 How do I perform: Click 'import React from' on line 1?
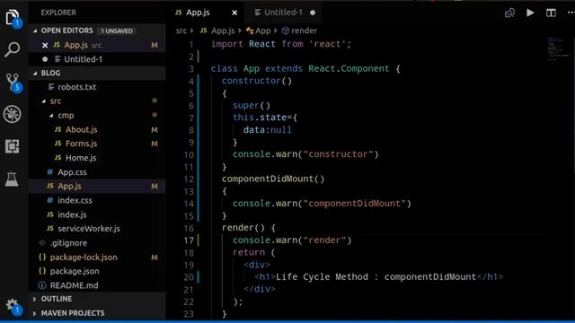(x=257, y=44)
